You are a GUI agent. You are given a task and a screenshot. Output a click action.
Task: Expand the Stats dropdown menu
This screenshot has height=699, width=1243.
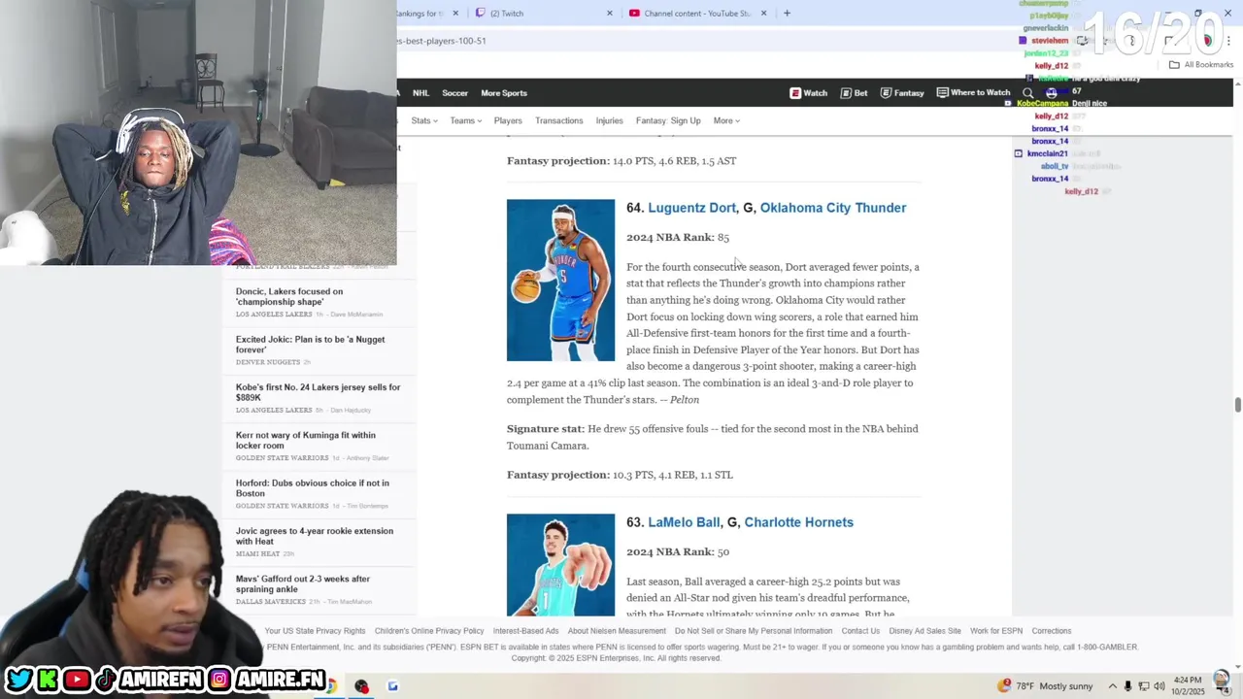tap(424, 121)
